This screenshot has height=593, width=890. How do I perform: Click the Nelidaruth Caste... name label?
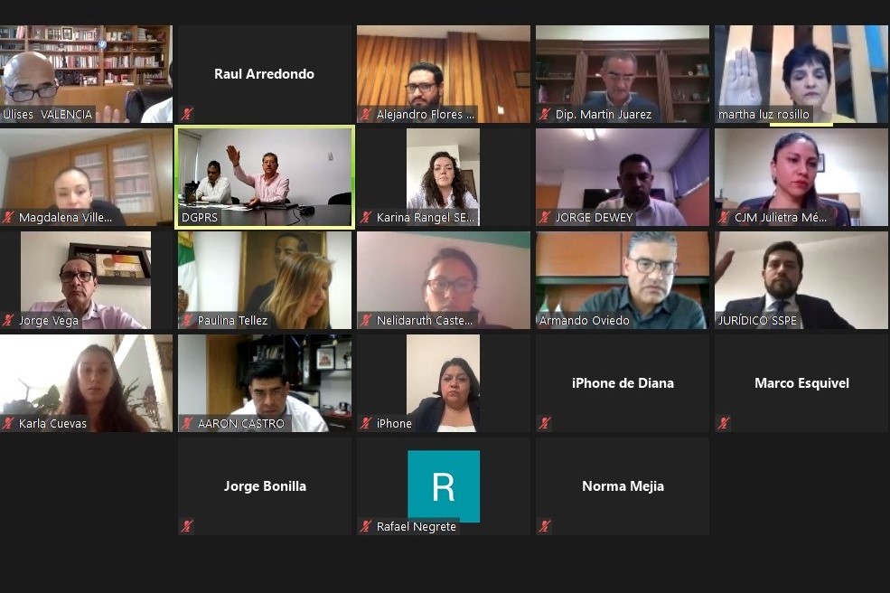click(x=425, y=320)
